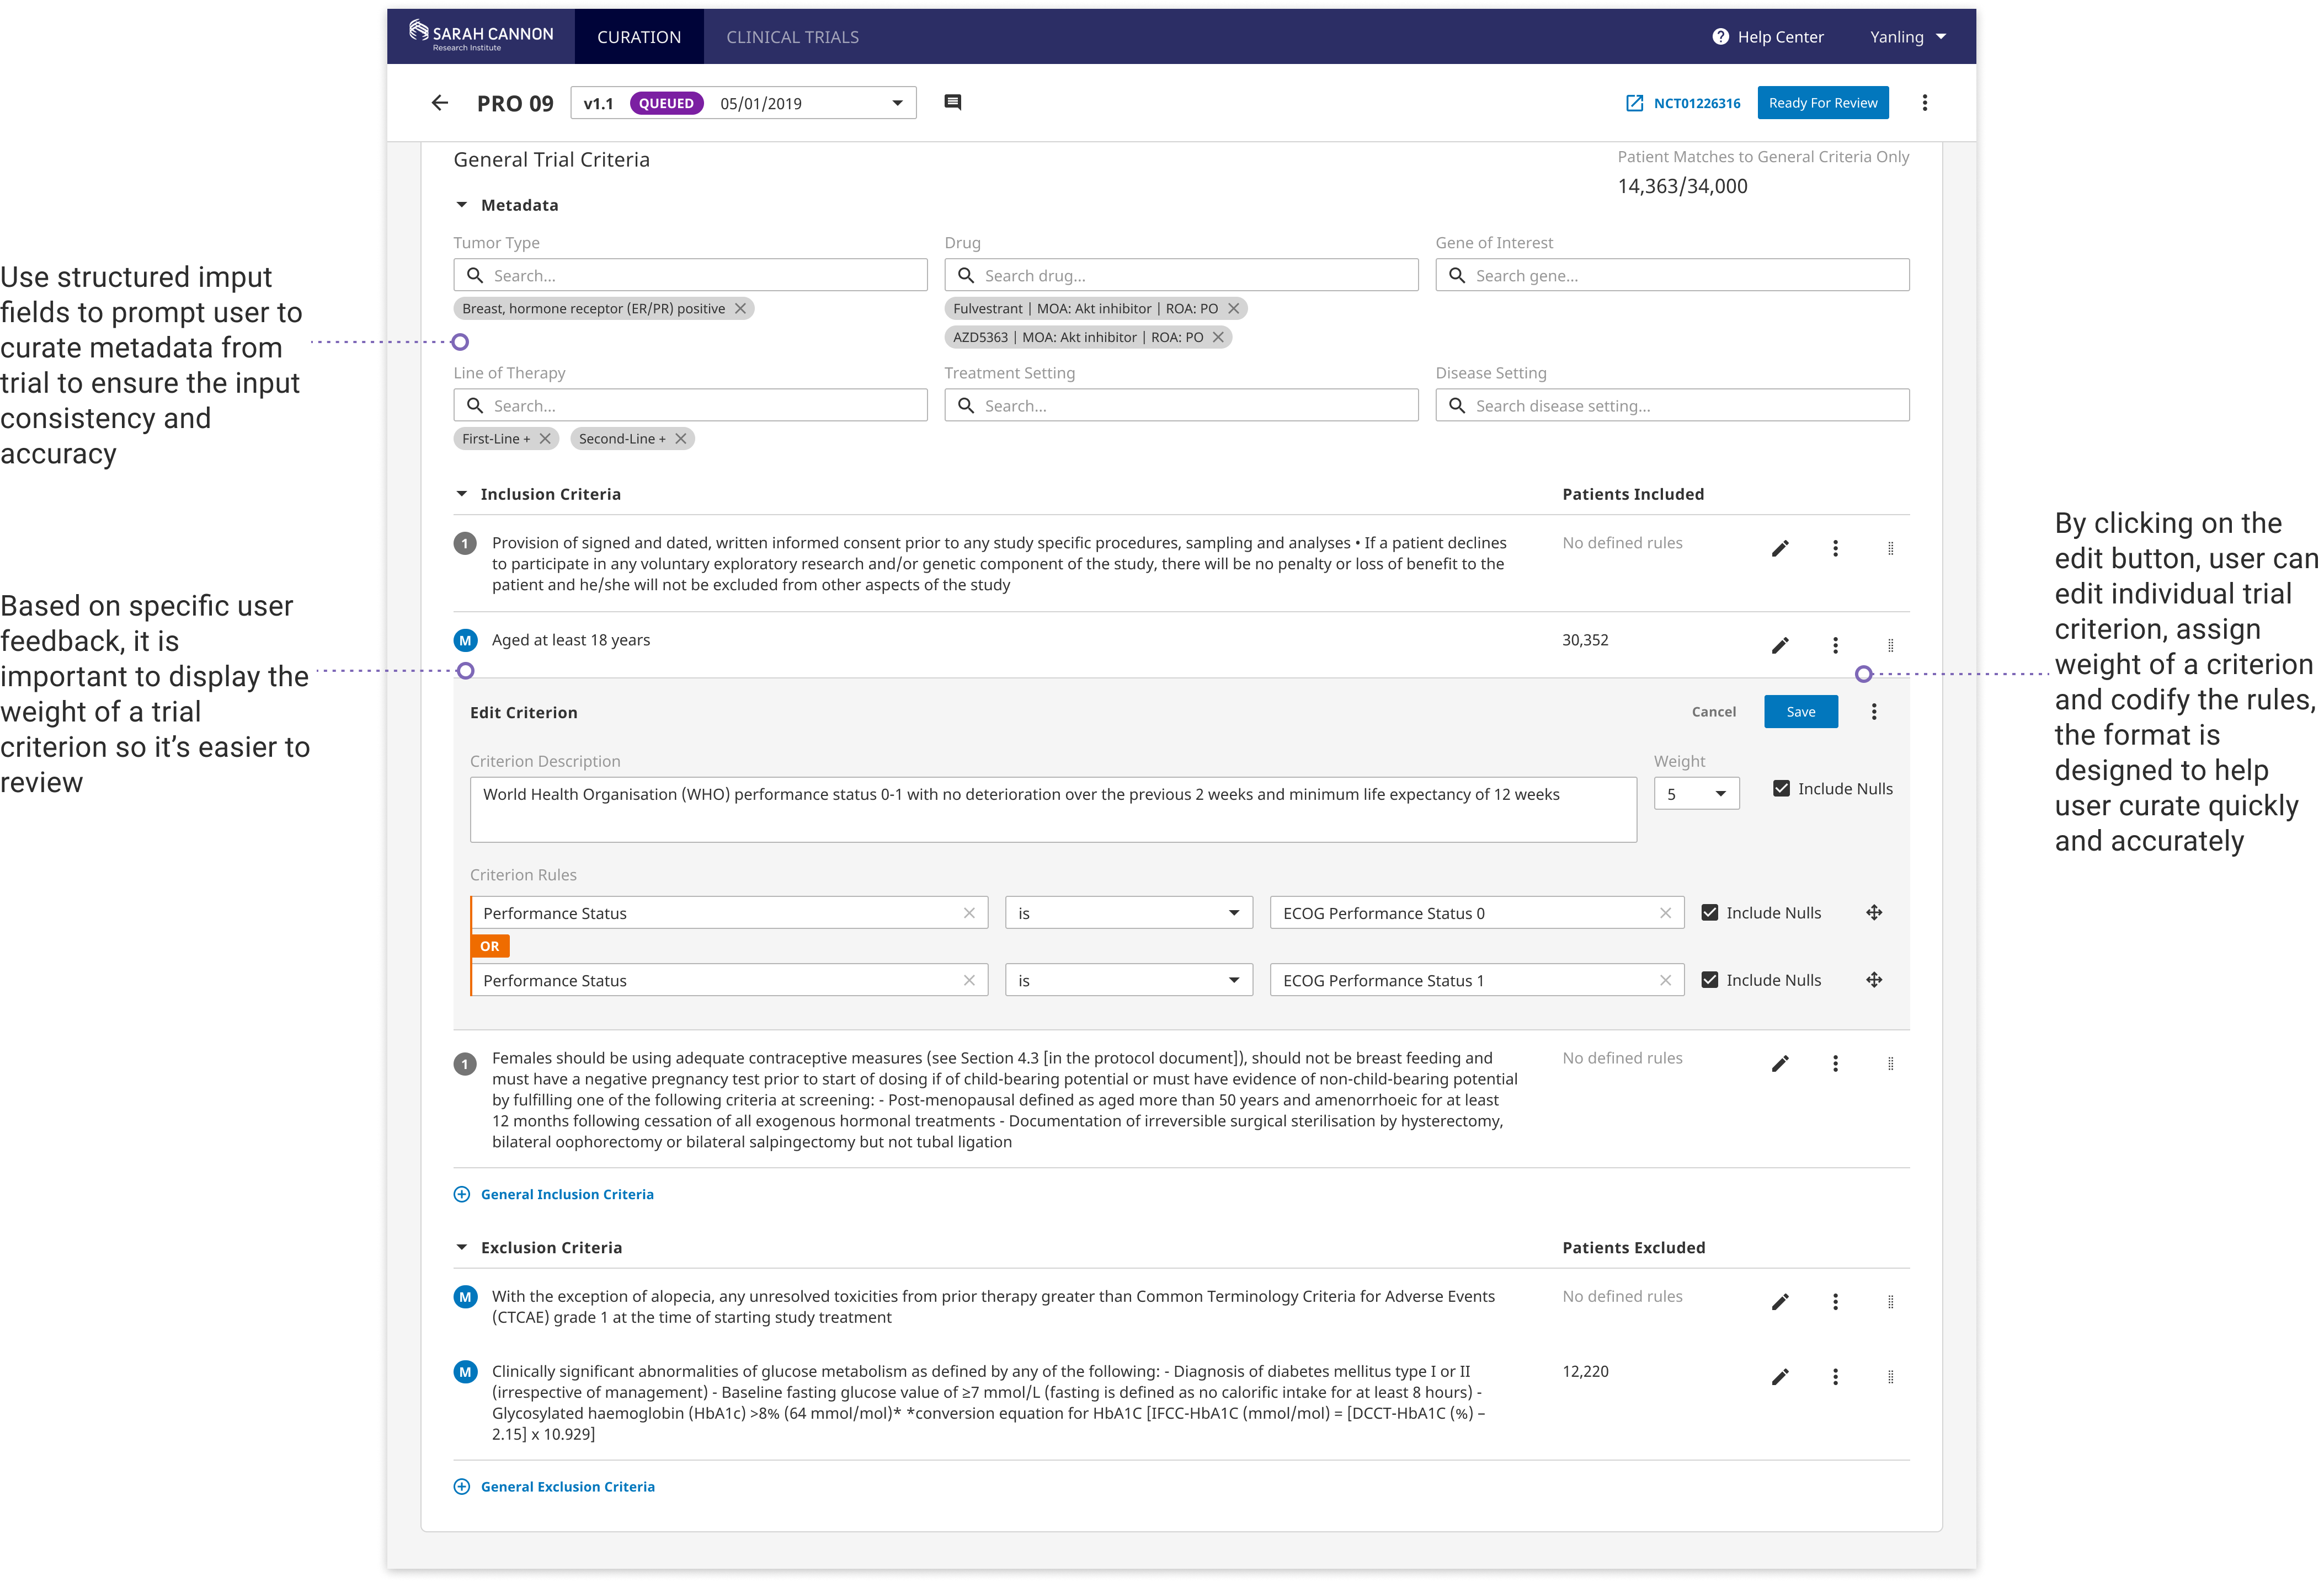The height and width of the screenshot is (1582, 2324).
Task: Clear the first Performance Status rule field
Action: coord(969,912)
